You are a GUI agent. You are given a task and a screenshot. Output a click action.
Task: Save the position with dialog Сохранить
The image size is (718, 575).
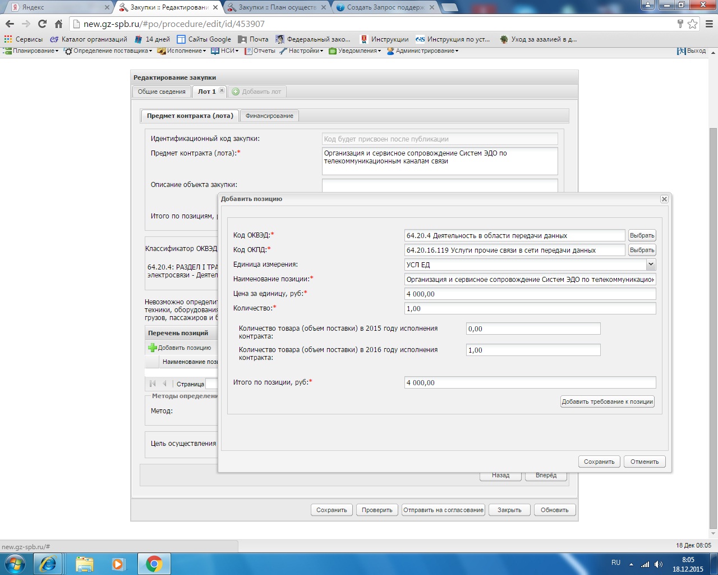click(599, 462)
